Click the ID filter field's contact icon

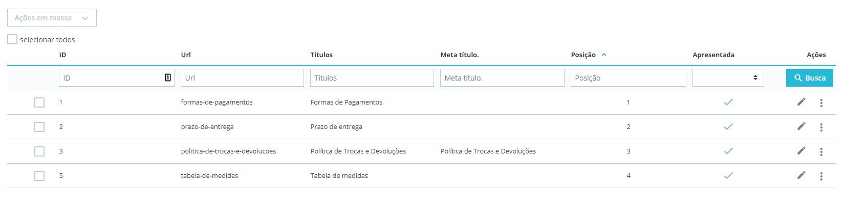coord(168,77)
